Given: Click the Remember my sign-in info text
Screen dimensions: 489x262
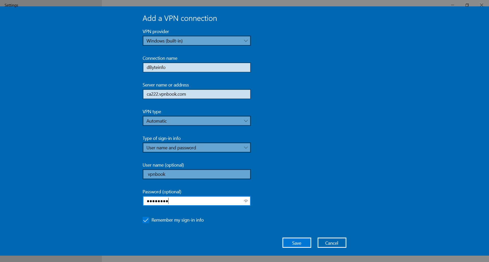Looking at the screenshot, I should click(178, 220).
